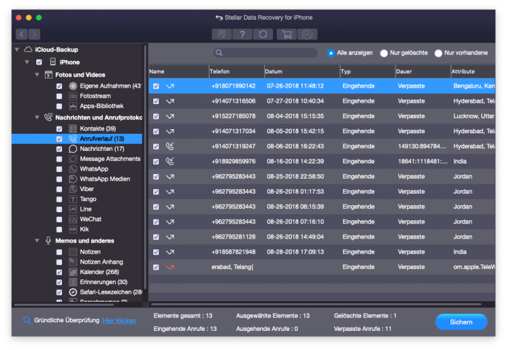The height and width of the screenshot is (350, 507).
Task: Check the Notizen checkbox
Action: coord(59,252)
